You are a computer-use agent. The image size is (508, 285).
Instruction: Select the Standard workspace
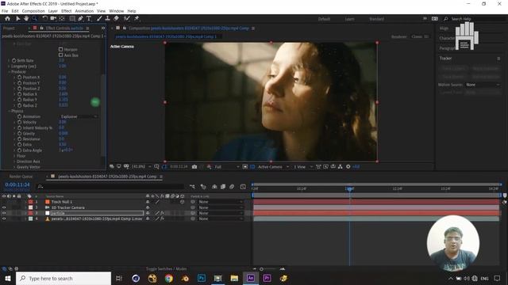point(376,19)
